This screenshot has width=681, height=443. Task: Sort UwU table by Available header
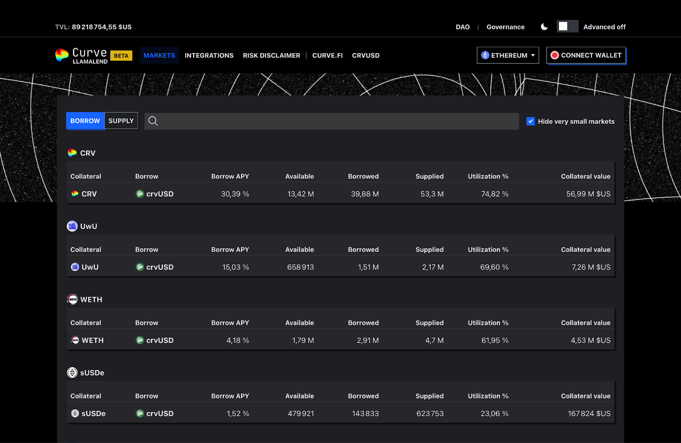pyautogui.click(x=300, y=249)
